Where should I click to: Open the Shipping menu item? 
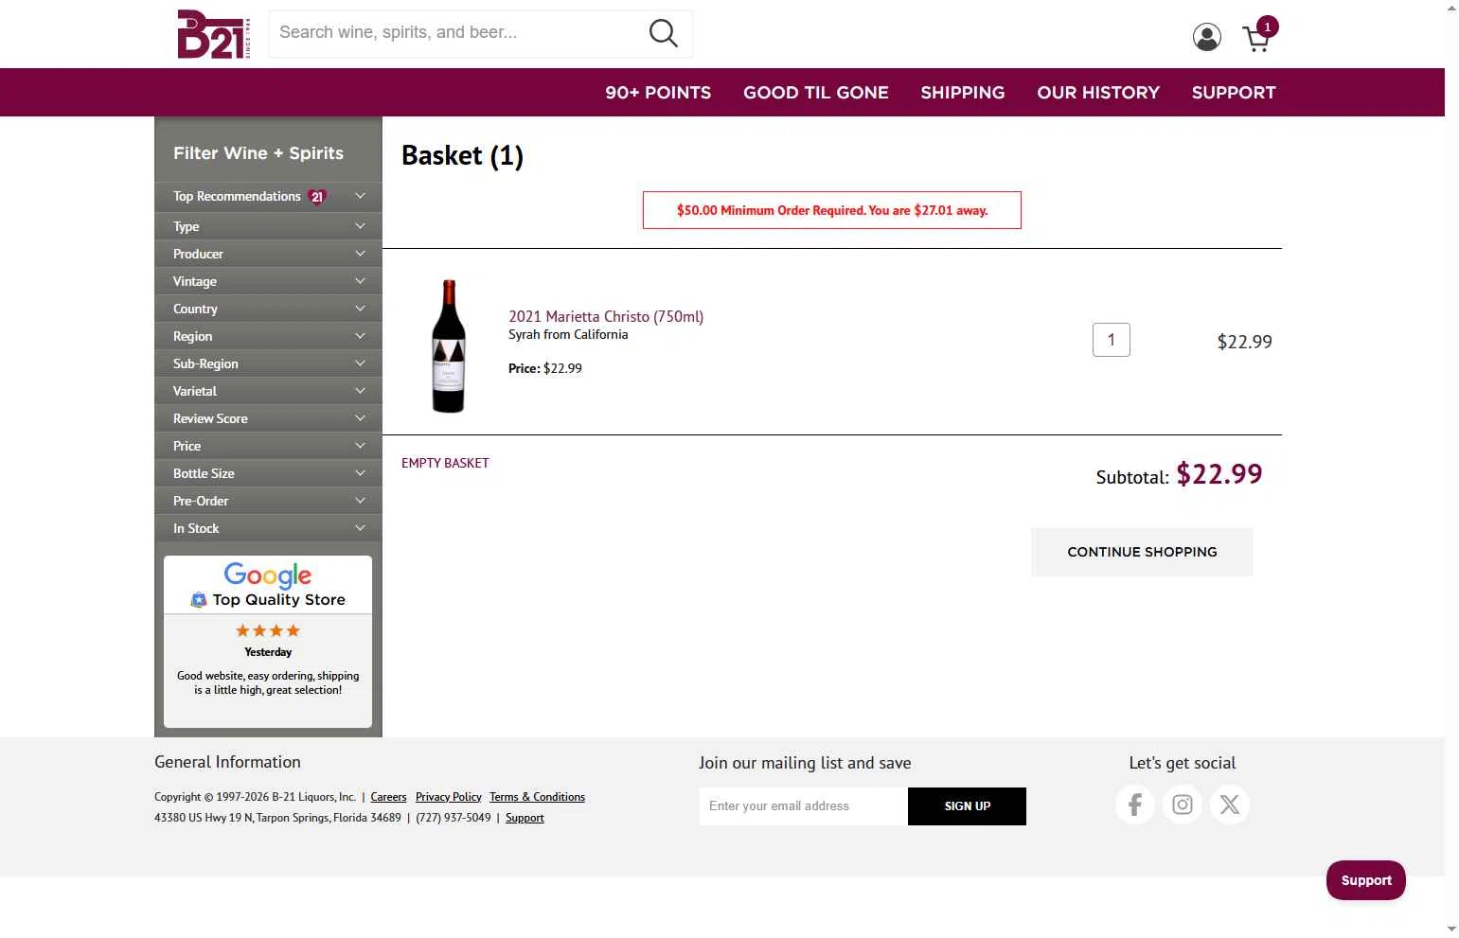[963, 93]
